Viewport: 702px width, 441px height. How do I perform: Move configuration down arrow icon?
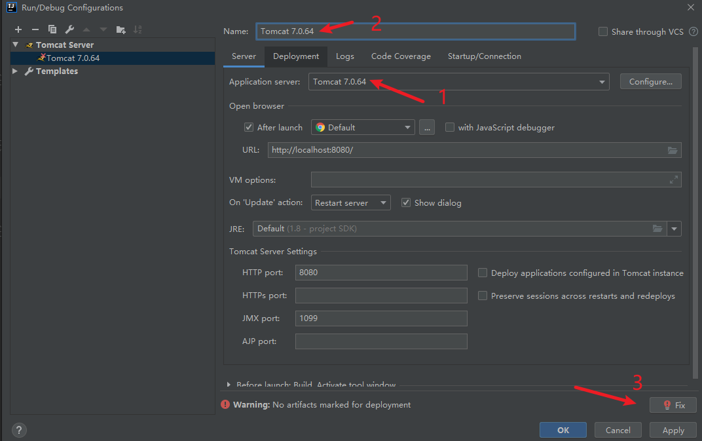coord(103,29)
